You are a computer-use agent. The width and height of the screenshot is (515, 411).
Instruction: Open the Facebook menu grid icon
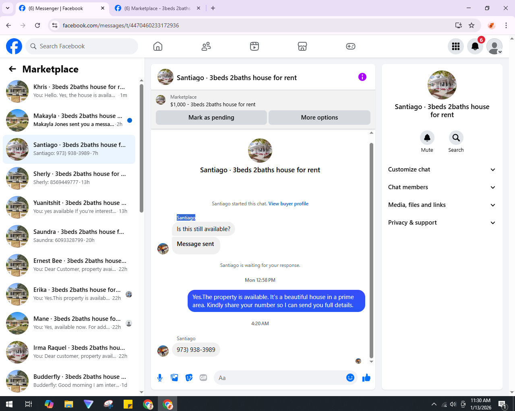click(x=456, y=46)
